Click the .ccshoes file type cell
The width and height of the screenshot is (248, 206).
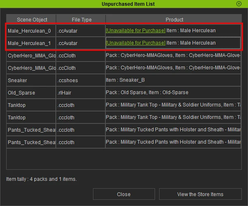pos(81,80)
